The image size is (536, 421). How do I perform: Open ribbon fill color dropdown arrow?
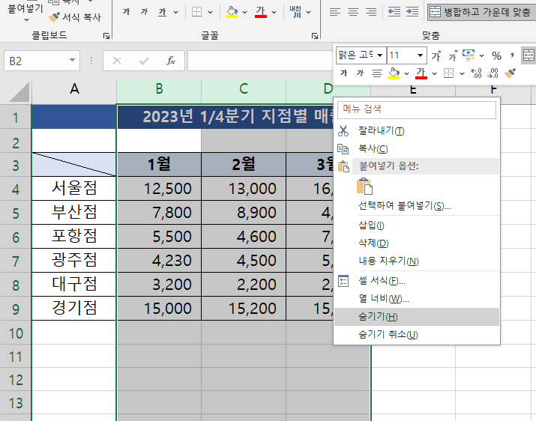point(244,12)
